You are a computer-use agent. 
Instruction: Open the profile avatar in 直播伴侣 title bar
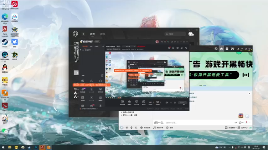[x=157, y=41]
